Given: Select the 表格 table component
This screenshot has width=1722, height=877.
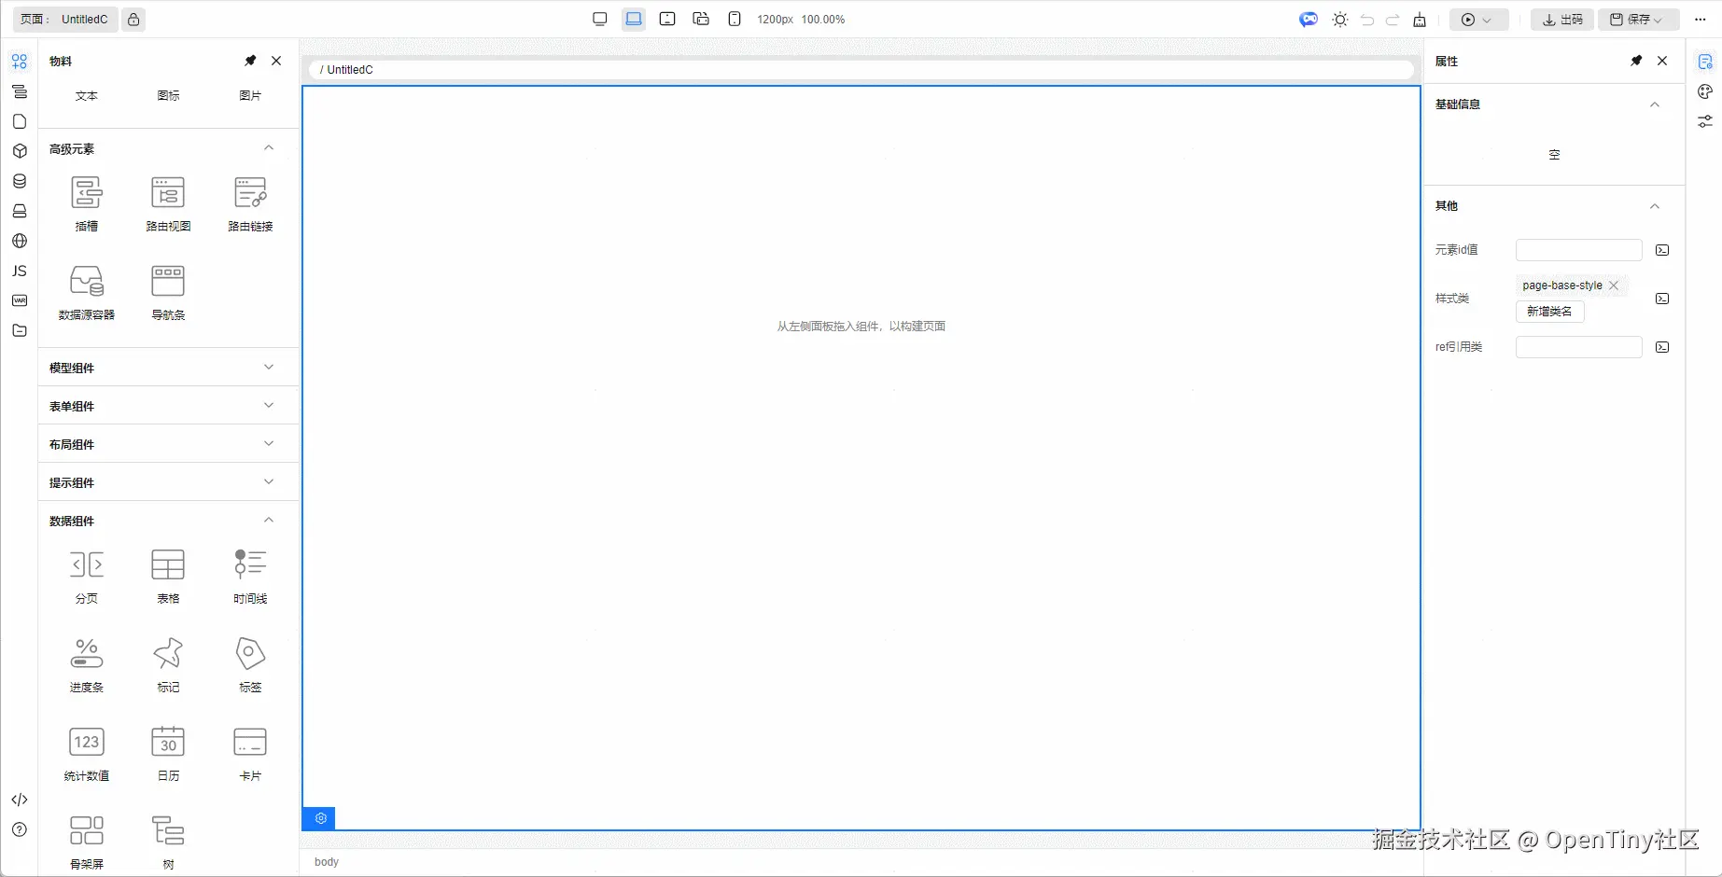Looking at the screenshot, I should [x=168, y=576].
